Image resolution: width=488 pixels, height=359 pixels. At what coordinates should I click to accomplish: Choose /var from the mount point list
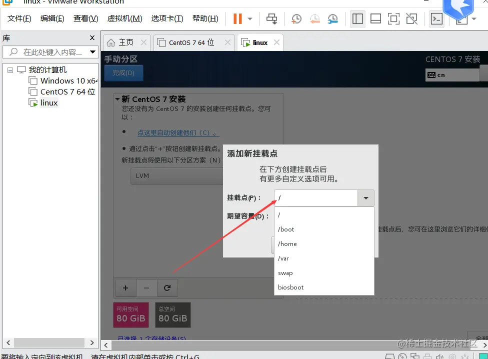[323, 258]
